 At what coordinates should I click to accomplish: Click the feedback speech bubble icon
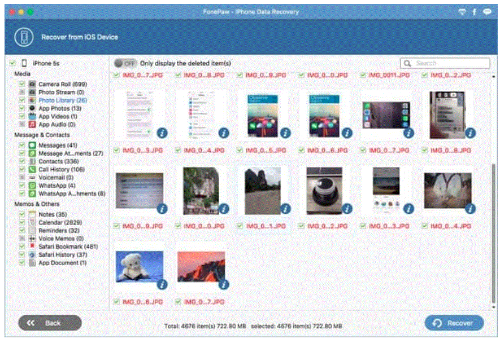pos(487,12)
